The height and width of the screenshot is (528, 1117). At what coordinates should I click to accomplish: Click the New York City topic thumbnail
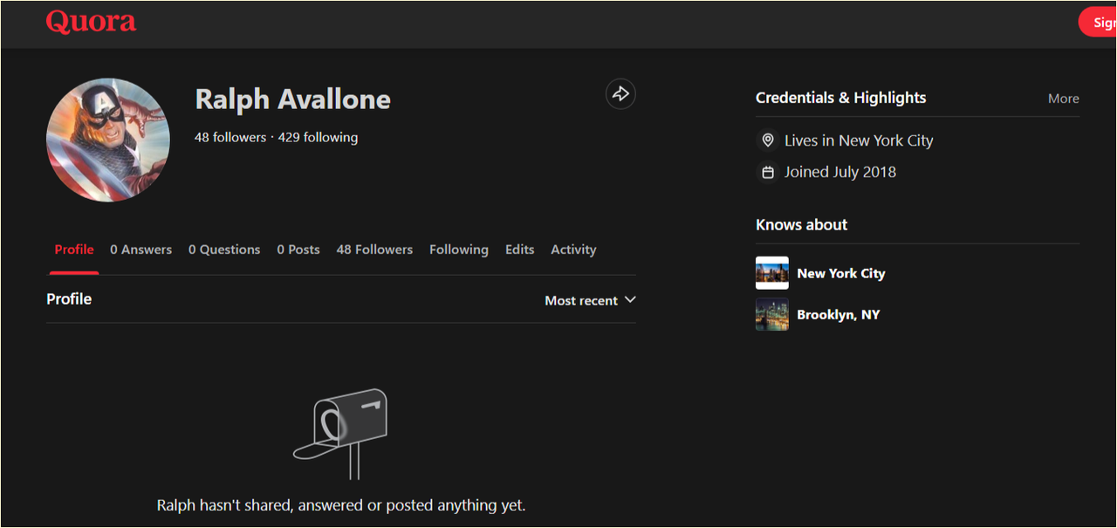click(772, 273)
